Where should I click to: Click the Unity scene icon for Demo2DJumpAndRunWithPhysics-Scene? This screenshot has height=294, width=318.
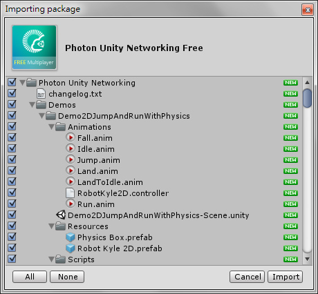click(x=61, y=215)
